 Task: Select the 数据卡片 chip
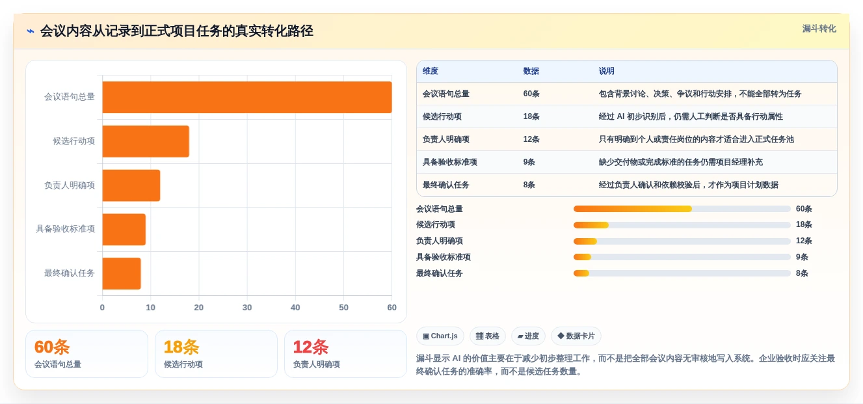tap(576, 336)
